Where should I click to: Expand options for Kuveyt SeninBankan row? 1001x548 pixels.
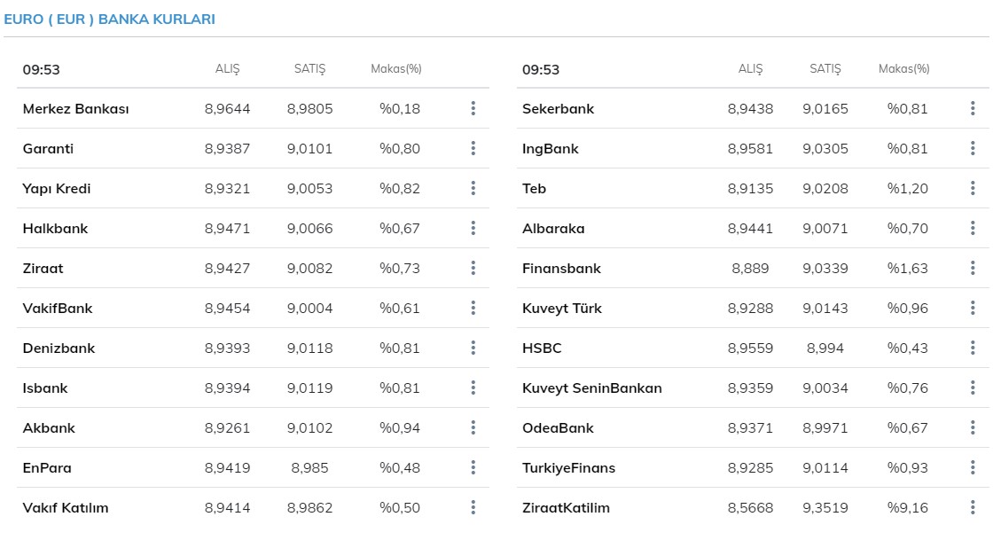973,388
